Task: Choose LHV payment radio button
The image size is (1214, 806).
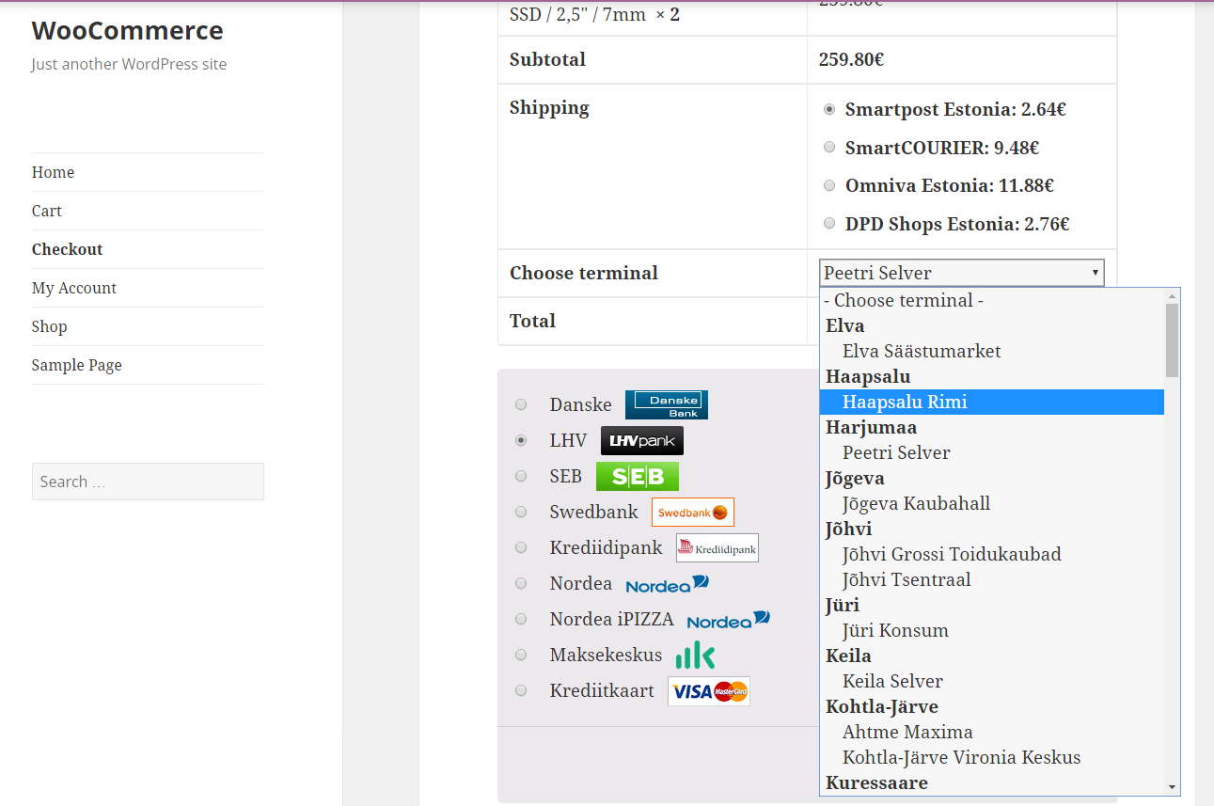Action: pos(521,440)
